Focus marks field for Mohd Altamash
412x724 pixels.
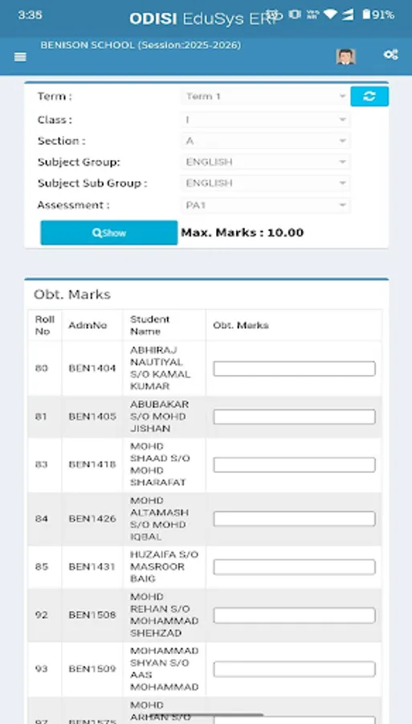[x=294, y=519]
